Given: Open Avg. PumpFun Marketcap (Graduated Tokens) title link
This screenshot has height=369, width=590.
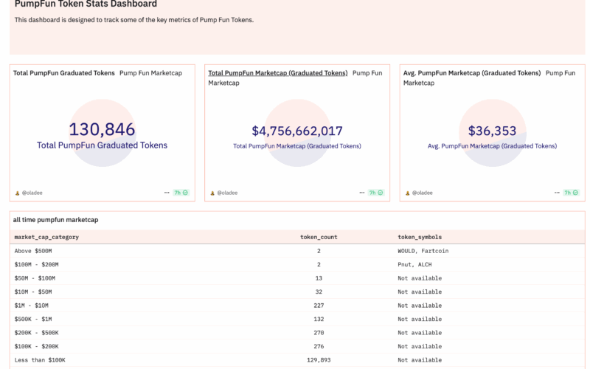Looking at the screenshot, I should (x=472, y=73).
